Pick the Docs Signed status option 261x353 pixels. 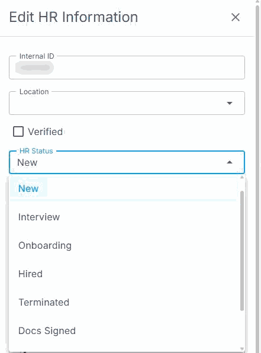[123, 330]
